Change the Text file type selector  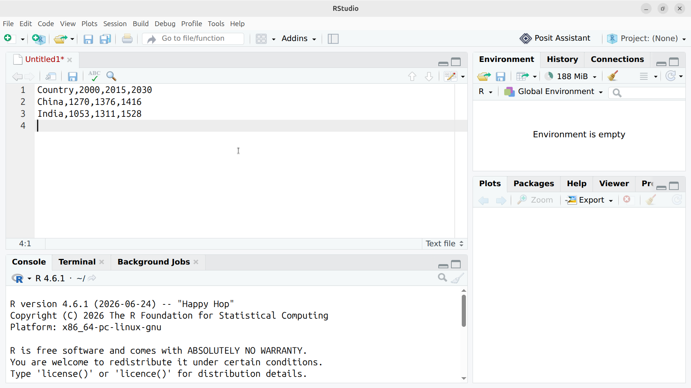click(x=444, y=244)
